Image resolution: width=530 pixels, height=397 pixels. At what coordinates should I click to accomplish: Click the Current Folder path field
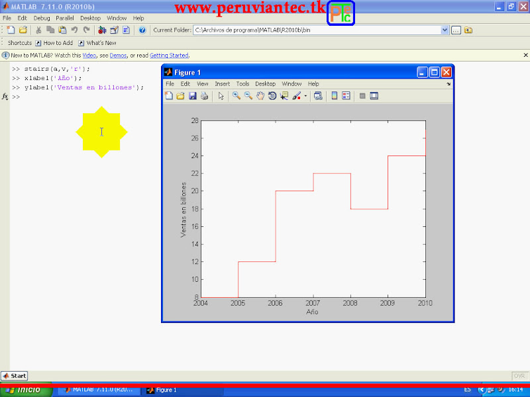click(317, 30)
